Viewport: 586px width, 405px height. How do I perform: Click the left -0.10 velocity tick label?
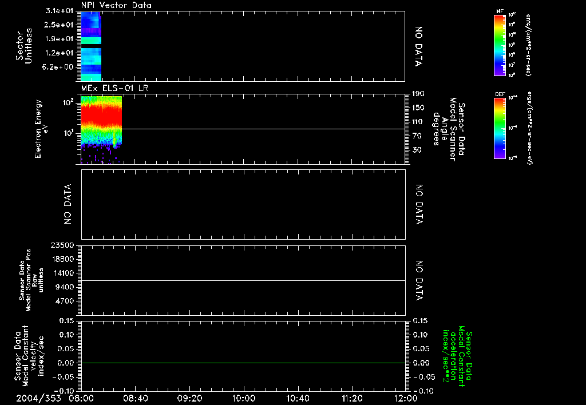click(64, 391)
